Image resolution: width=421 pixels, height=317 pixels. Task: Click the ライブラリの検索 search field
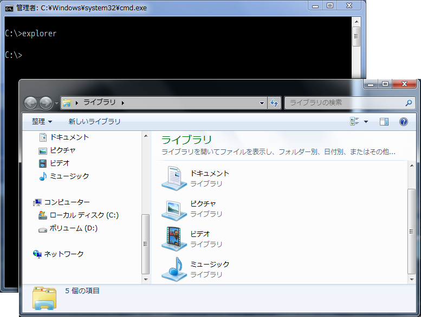pyautogui.click(x=344, y=103)
